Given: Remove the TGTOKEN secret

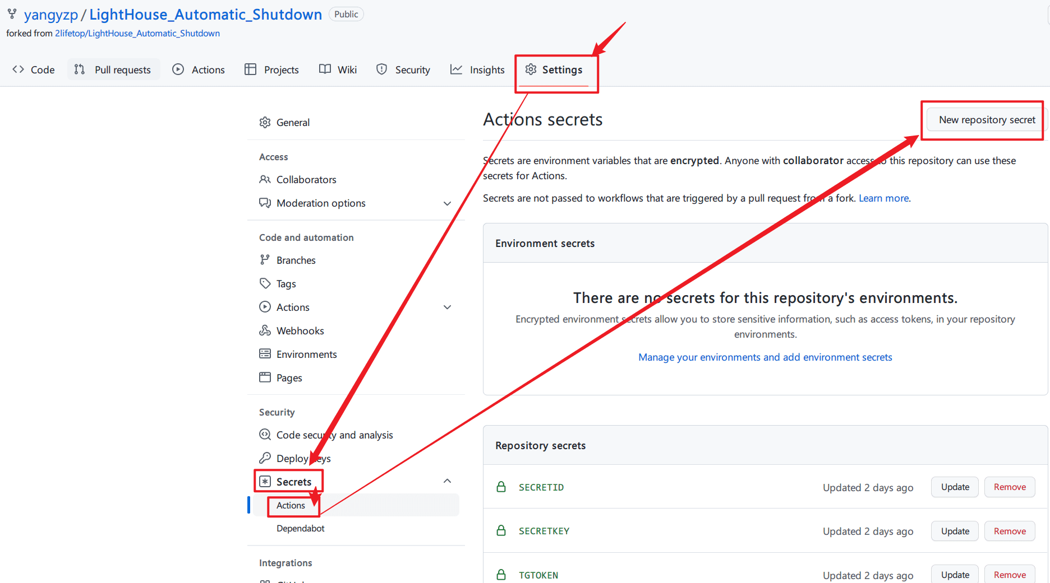Looking at the screenshot, I should (x=1010, y=575).
